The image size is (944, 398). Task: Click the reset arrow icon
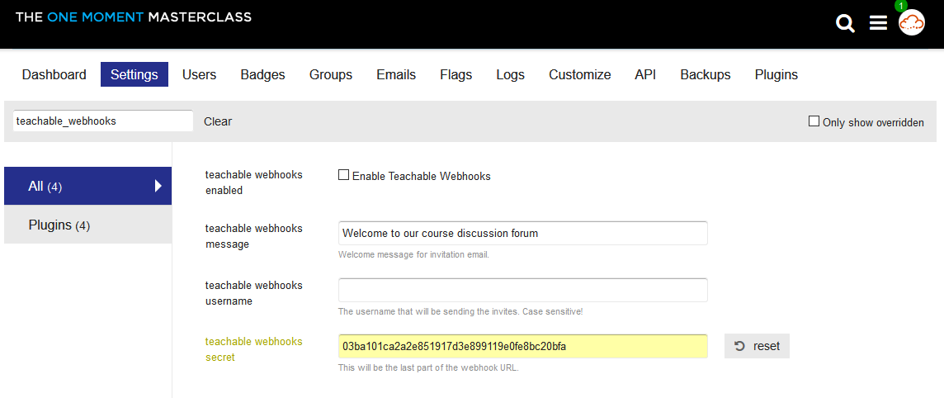coord(740,346)
